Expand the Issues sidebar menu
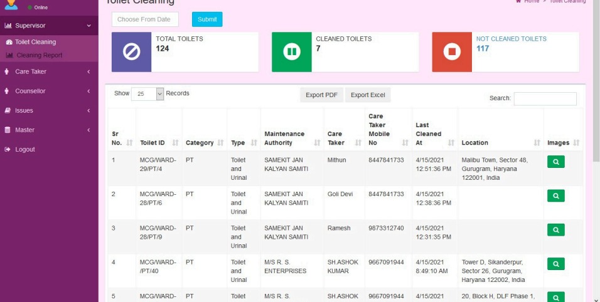The image size is (600, 302). click(88, 110)
